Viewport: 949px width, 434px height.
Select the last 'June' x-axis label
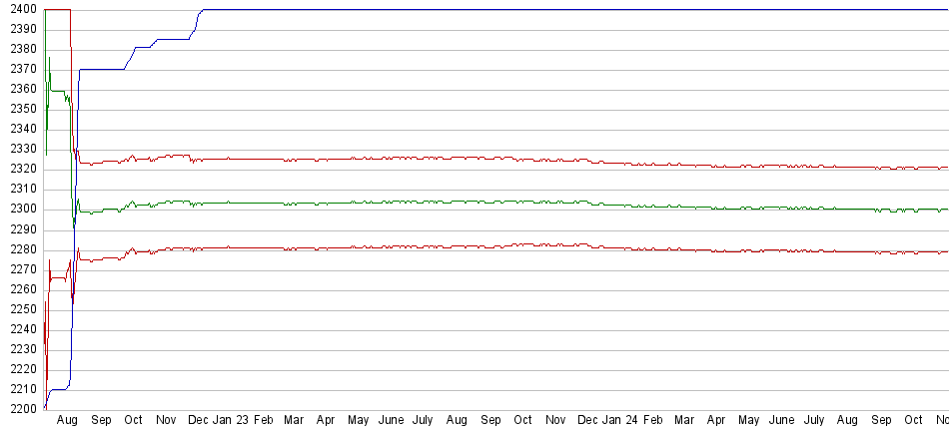click(x=781, y=422)
